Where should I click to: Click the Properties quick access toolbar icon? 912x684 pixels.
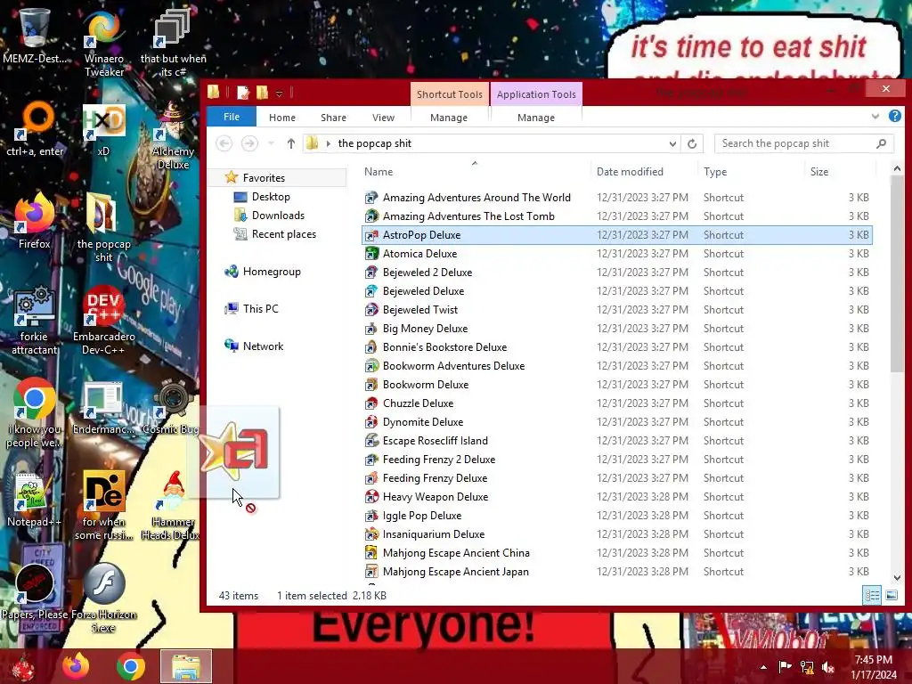[243, 93]
